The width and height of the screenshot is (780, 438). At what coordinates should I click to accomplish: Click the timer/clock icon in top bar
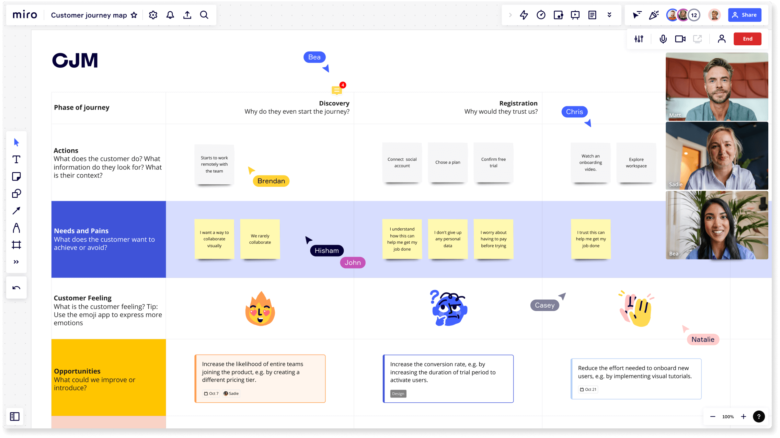click(542, 14)
